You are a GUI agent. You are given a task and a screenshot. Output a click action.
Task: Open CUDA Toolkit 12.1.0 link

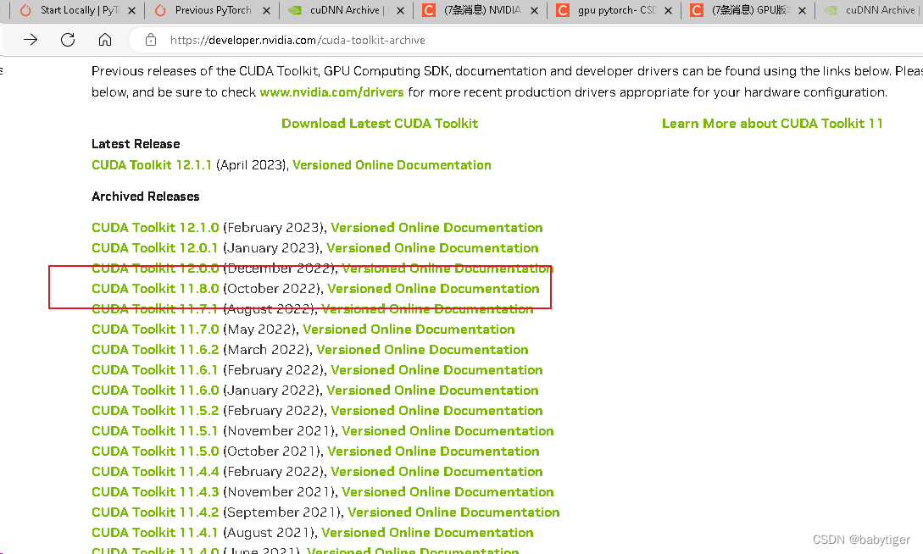pyautogui.click(x=155, y=228)
